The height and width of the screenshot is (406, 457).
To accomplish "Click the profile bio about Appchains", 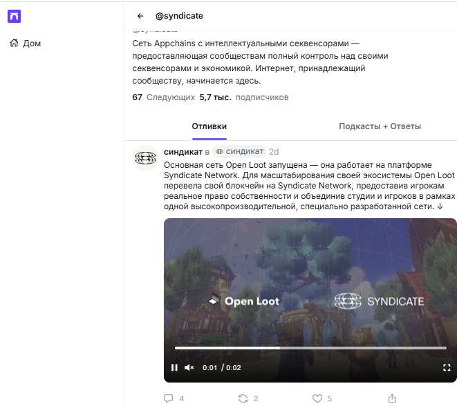I will [x=260, y=62].
